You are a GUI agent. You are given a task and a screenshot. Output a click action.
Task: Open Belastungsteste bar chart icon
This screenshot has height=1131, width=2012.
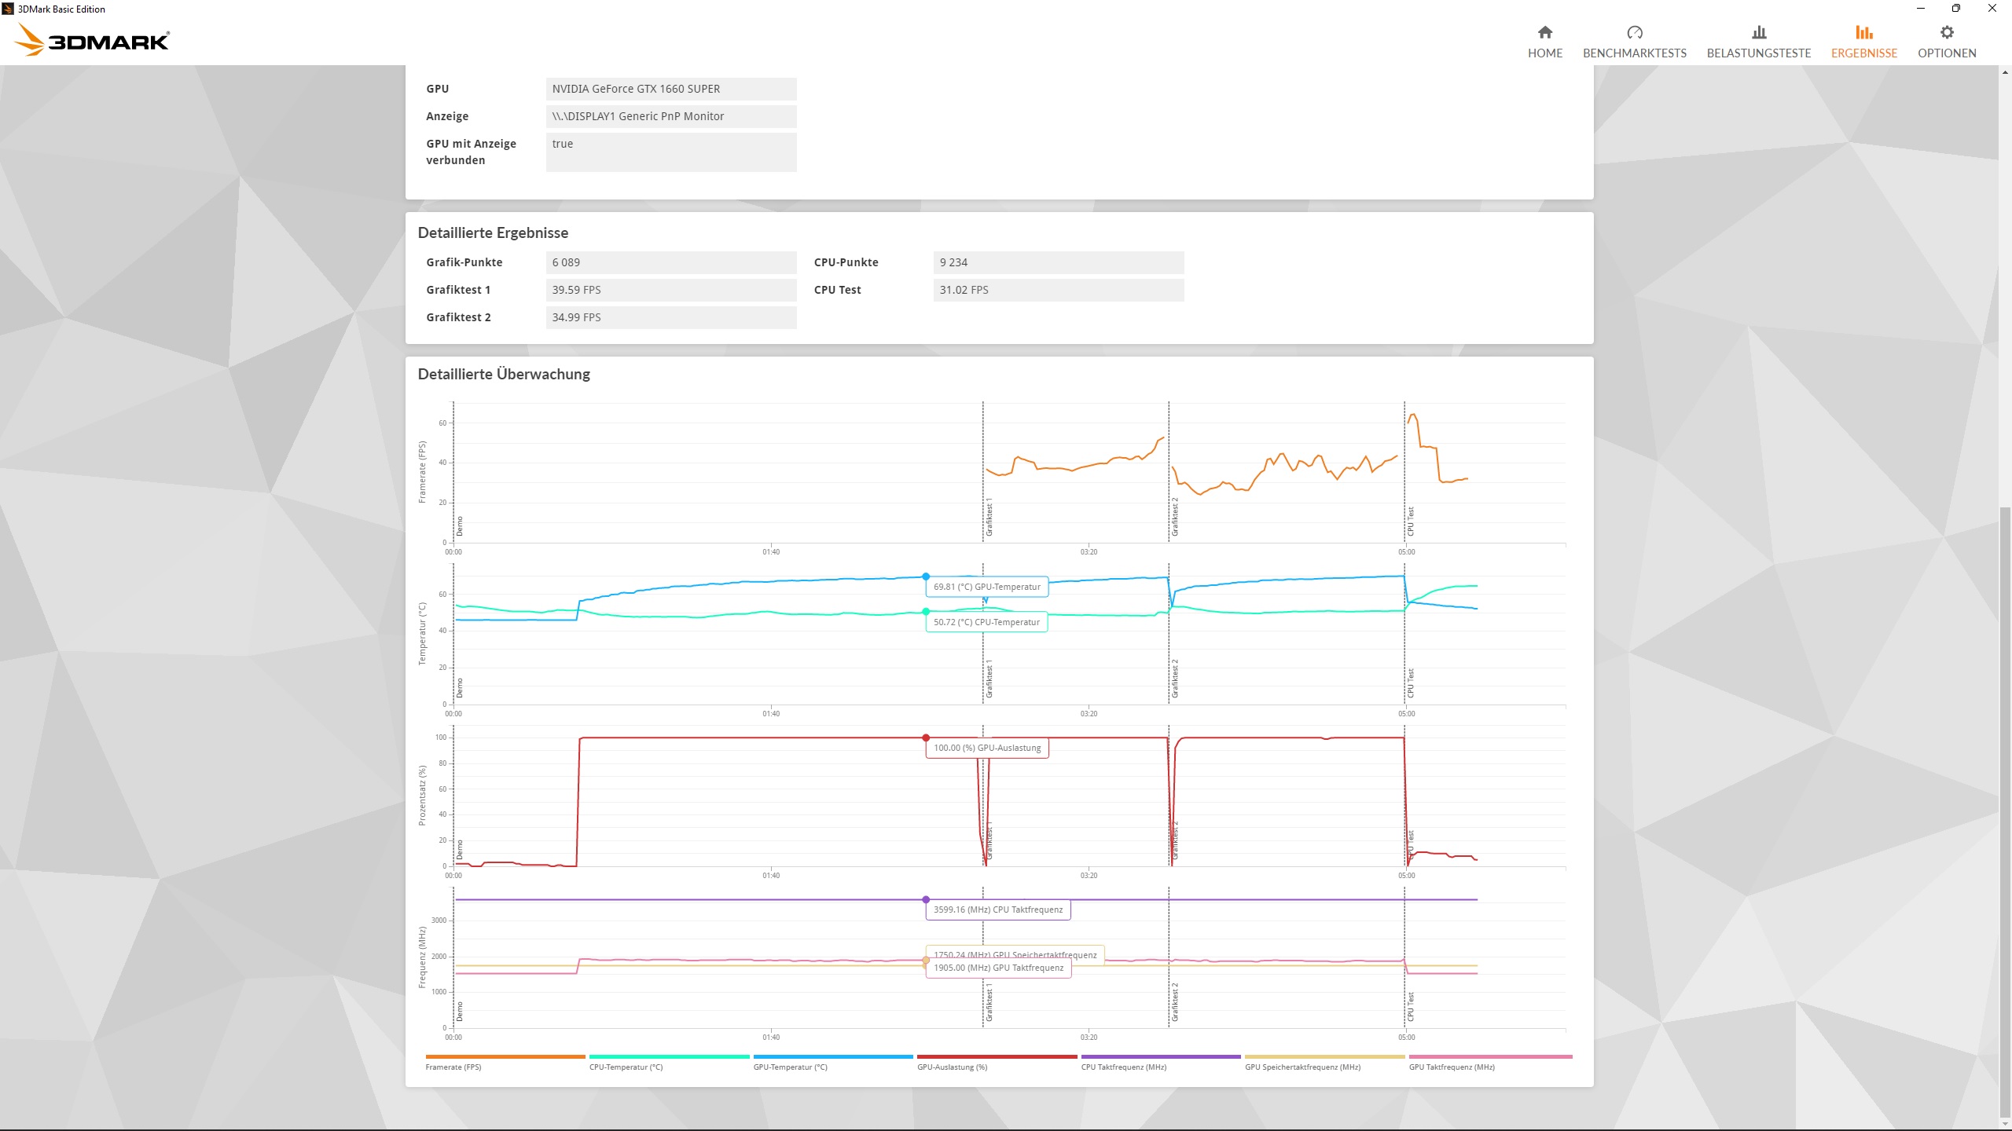click(1758, 32)
